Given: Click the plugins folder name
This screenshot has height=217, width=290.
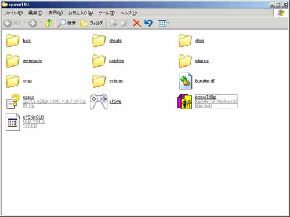Looking at the screenshot, I should pos(202,61).
